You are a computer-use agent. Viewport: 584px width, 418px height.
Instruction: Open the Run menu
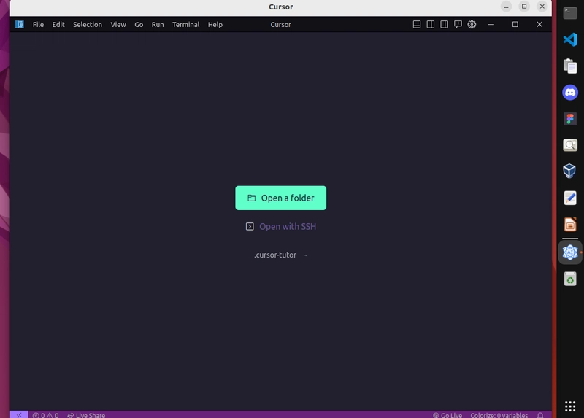point(158,24)
